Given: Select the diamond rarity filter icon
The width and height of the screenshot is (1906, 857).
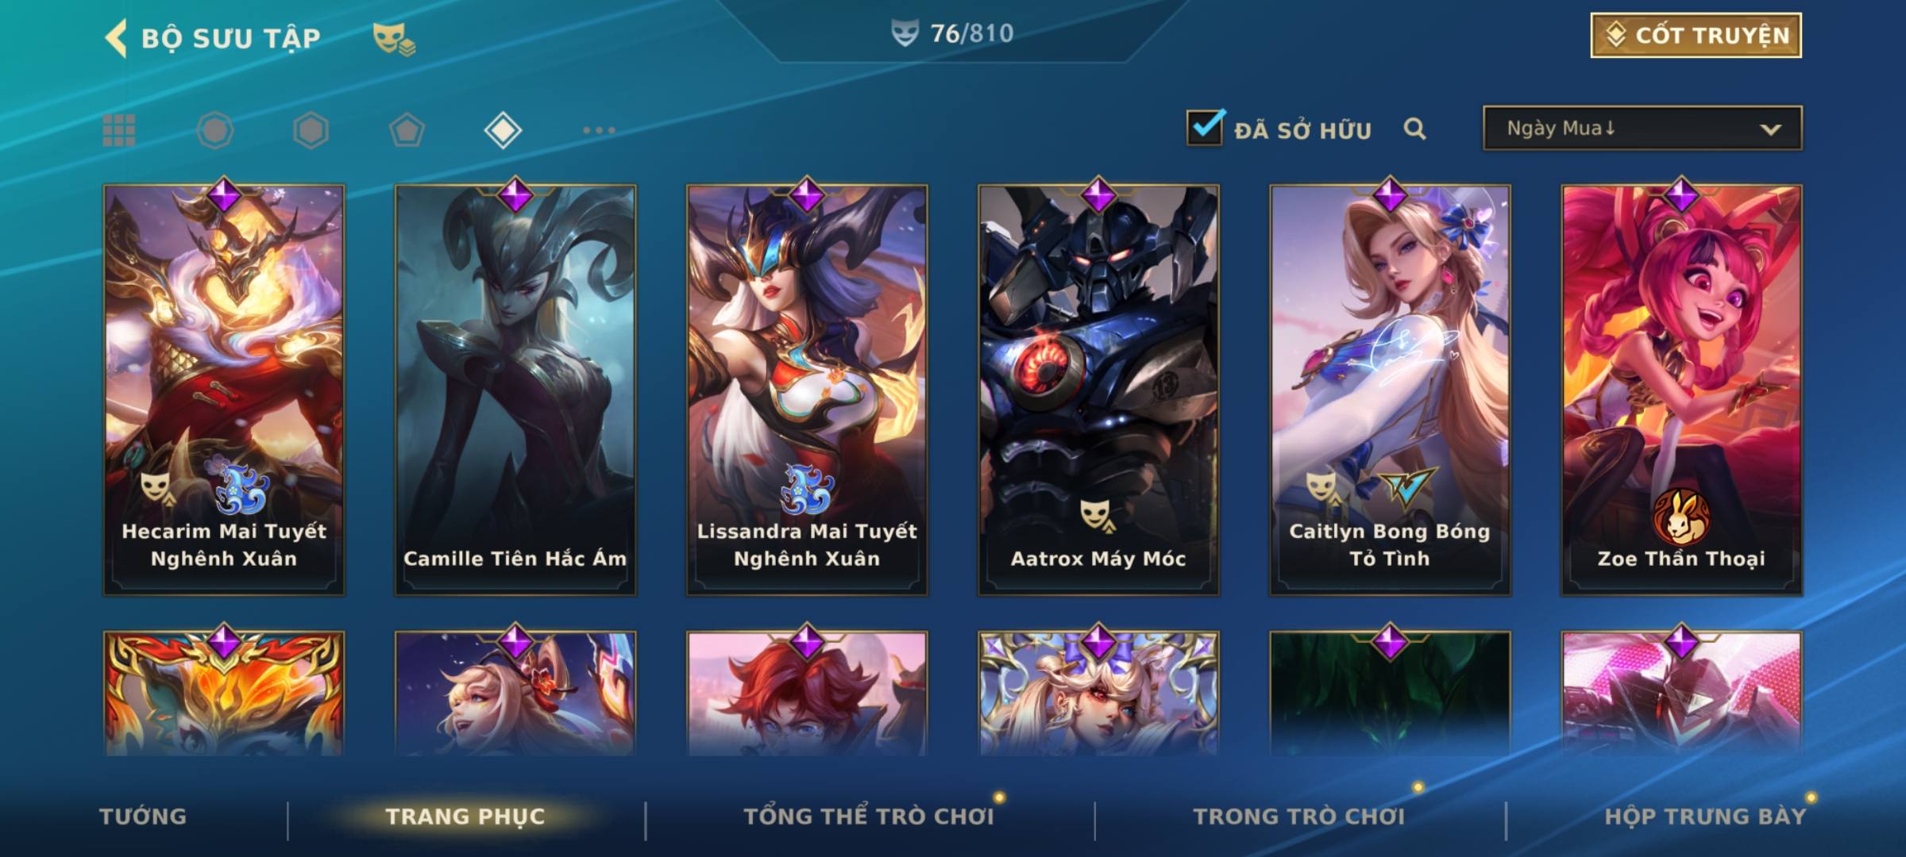Looking at the screenshot, I should 503,130.
